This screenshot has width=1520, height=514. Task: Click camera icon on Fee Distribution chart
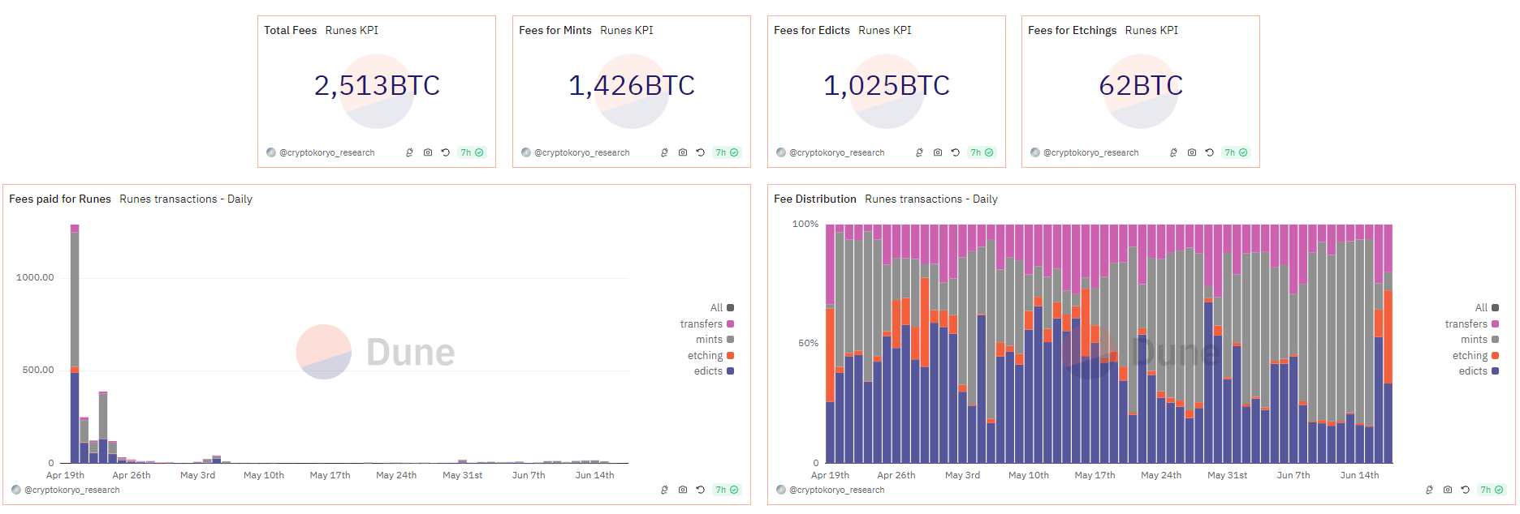pos(1448,490)
